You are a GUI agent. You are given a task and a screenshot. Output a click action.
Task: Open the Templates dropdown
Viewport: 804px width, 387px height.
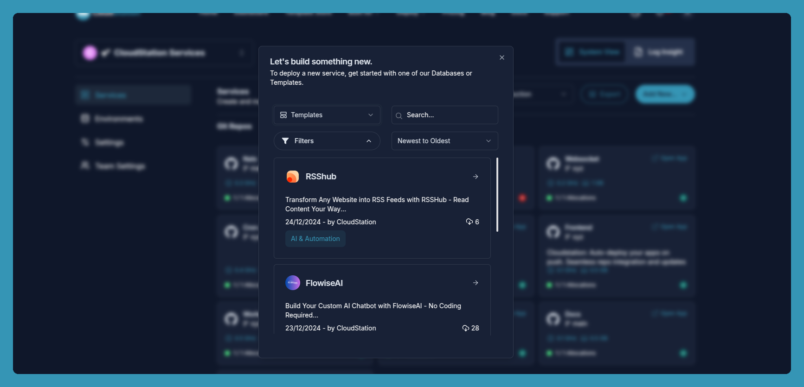coord(327,115)
